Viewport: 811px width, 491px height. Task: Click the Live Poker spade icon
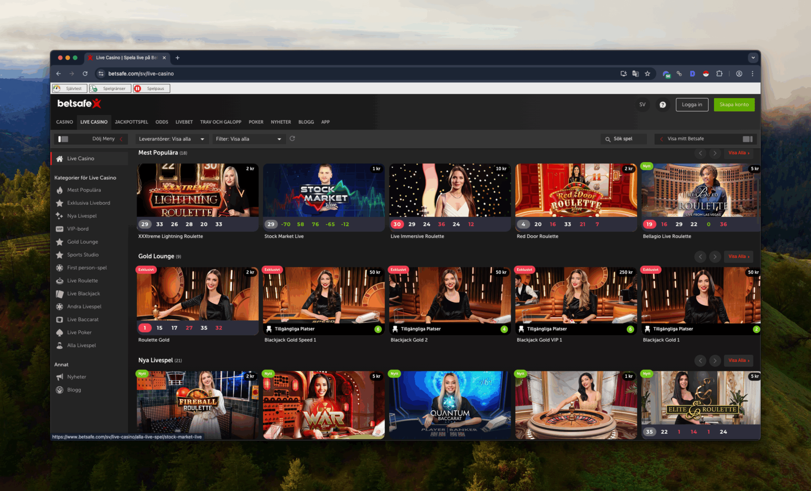pyautogui.click(x=60, y=332)
